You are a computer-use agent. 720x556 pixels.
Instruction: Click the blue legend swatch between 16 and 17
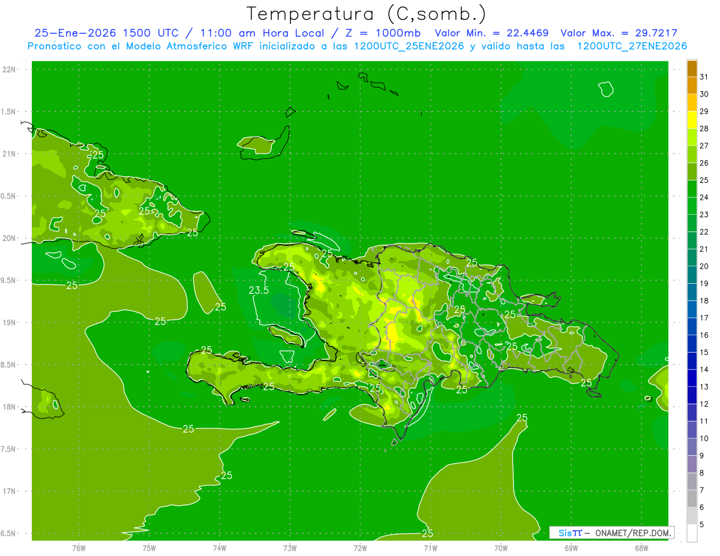[x=692, y=326]
